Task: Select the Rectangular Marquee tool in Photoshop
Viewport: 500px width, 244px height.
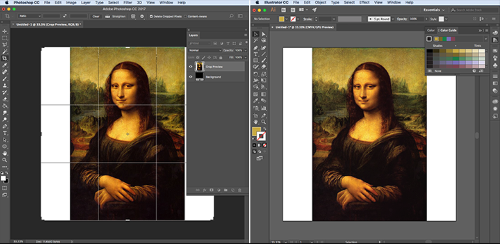Action: pyautogui.click(x=5, y=38)
